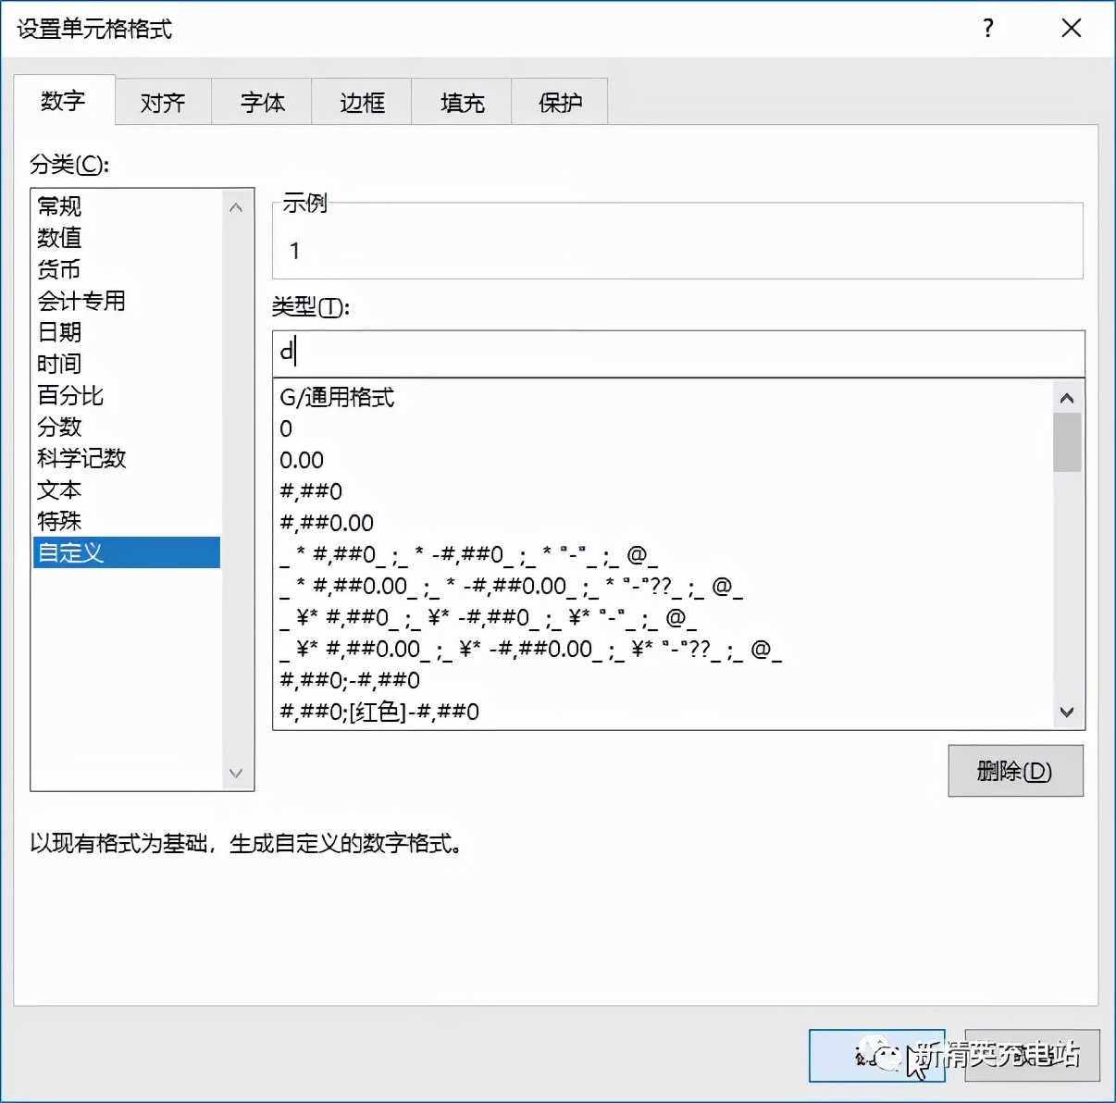Image resolution: width=1116 pixels, height=1103 pixels.
Task: Select the 边框 tab
Action: coord(361,102)
